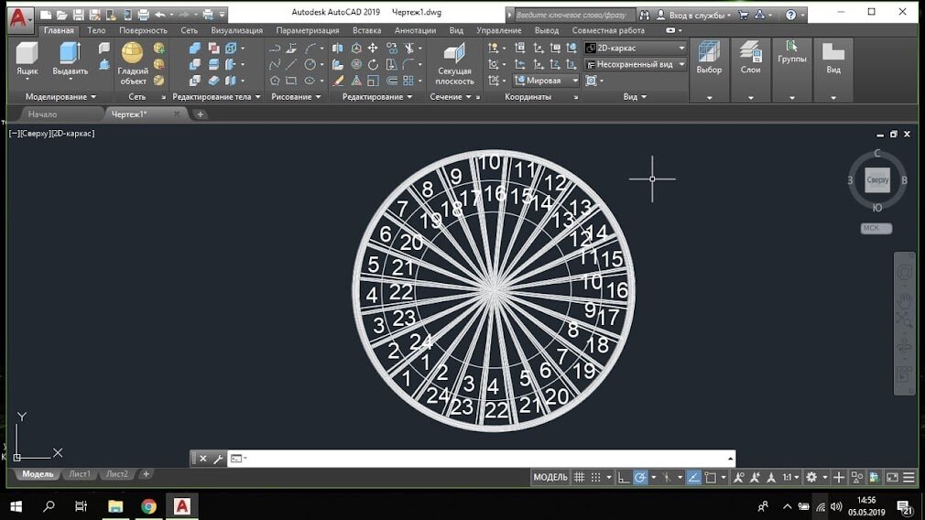Viewport: 925px width, 520px height.
Task: Open the 1:1 annotation scale dropdown
Action: [x=790, y=477]
